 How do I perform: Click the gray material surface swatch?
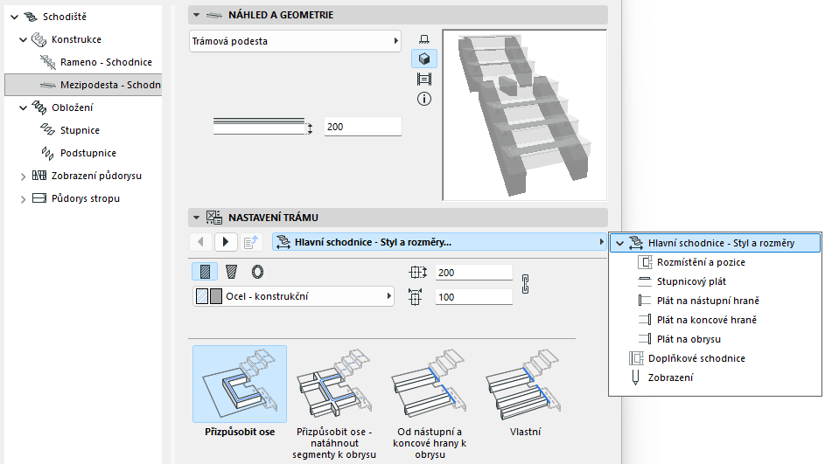pos(216,296)
